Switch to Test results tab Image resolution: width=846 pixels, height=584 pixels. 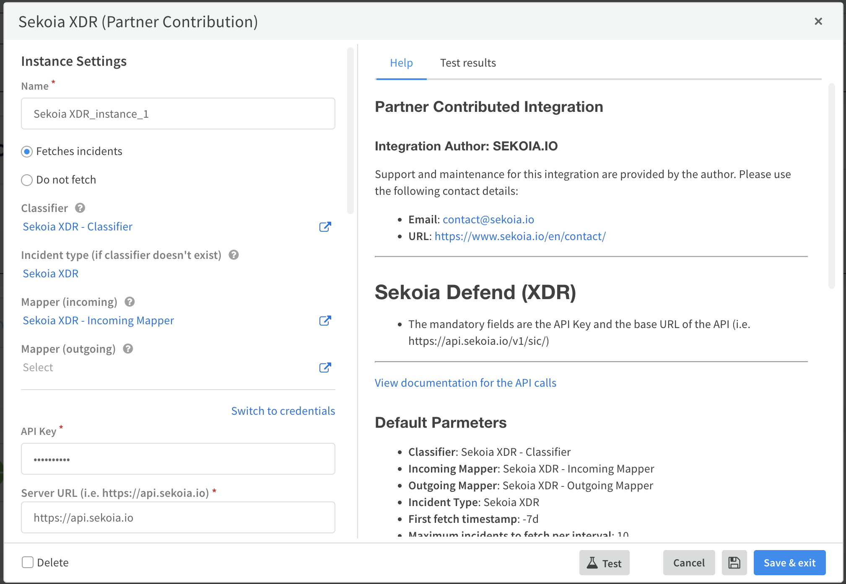click(x=468, y=63)
